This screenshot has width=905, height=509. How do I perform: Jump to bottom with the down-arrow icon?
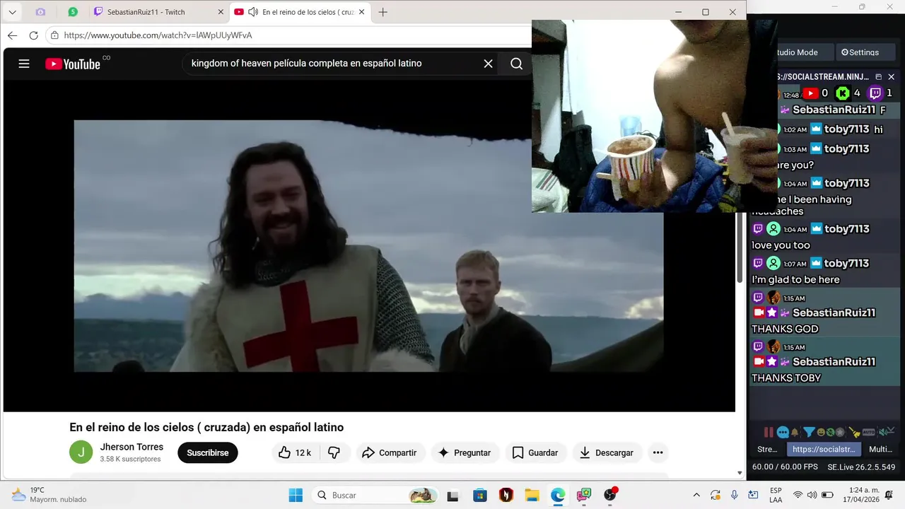tap(891, 430)
